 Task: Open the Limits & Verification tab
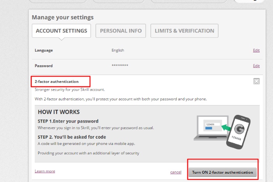click(x=184, y=31)
